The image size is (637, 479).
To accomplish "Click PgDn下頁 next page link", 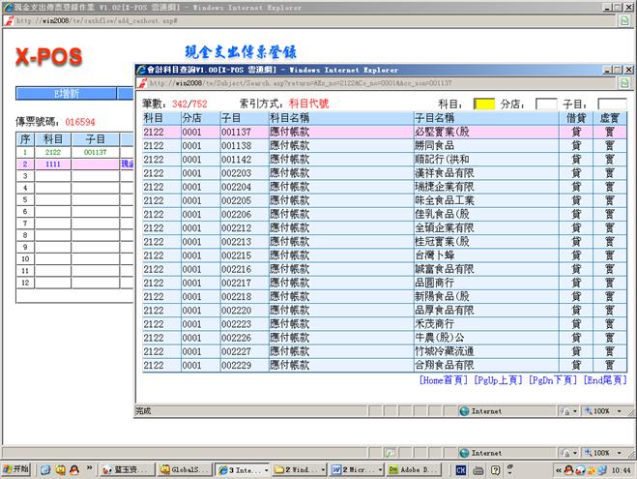I will click(x=553, y=380).
